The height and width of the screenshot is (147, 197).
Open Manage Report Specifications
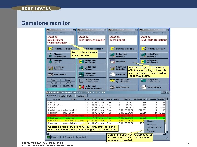[123, 81]
